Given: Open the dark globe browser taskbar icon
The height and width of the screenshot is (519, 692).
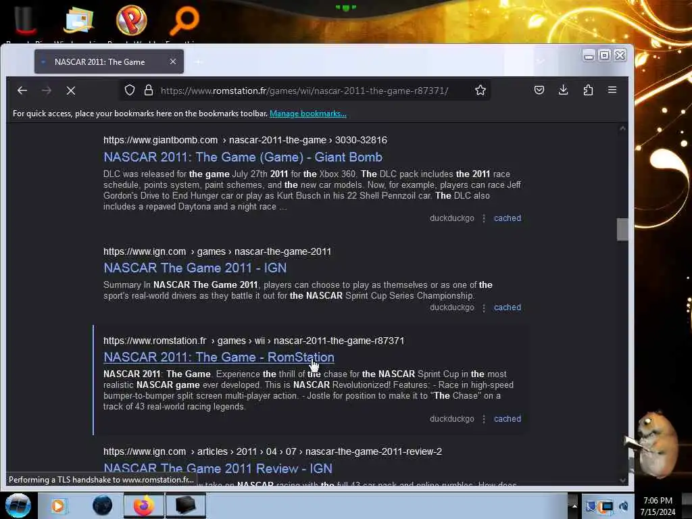Looking at the screenshot, I should (x=102, y=505).
